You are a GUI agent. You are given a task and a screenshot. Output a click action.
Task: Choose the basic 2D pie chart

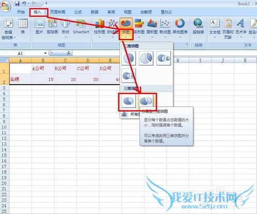(x=128, y=58)
